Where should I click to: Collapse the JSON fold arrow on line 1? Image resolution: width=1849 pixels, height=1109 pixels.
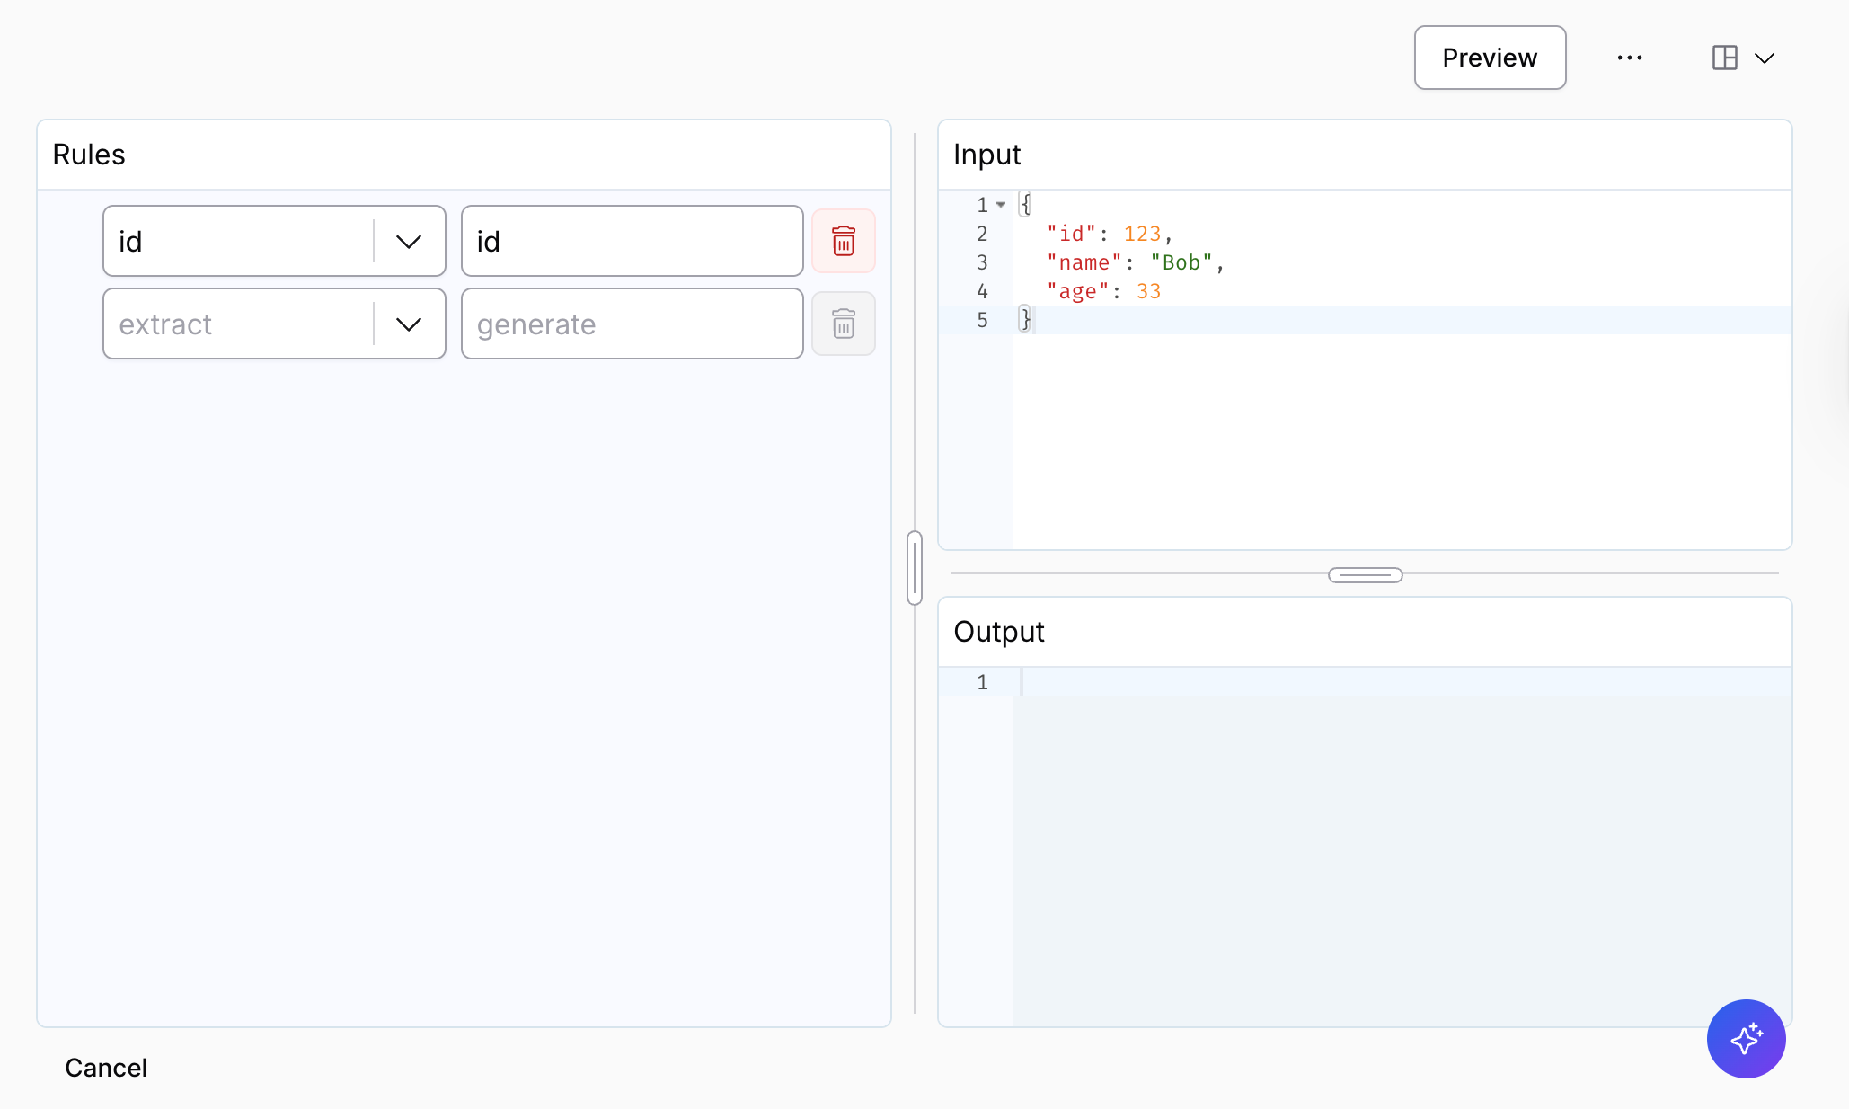(1001, 205)
